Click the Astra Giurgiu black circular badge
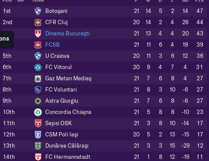 click(x=38, y=101)
